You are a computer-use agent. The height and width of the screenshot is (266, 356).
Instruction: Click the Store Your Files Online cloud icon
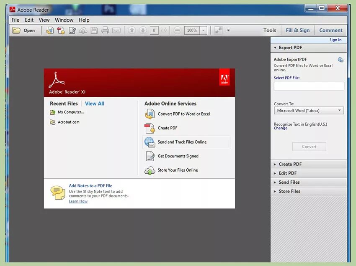[150, 170]
